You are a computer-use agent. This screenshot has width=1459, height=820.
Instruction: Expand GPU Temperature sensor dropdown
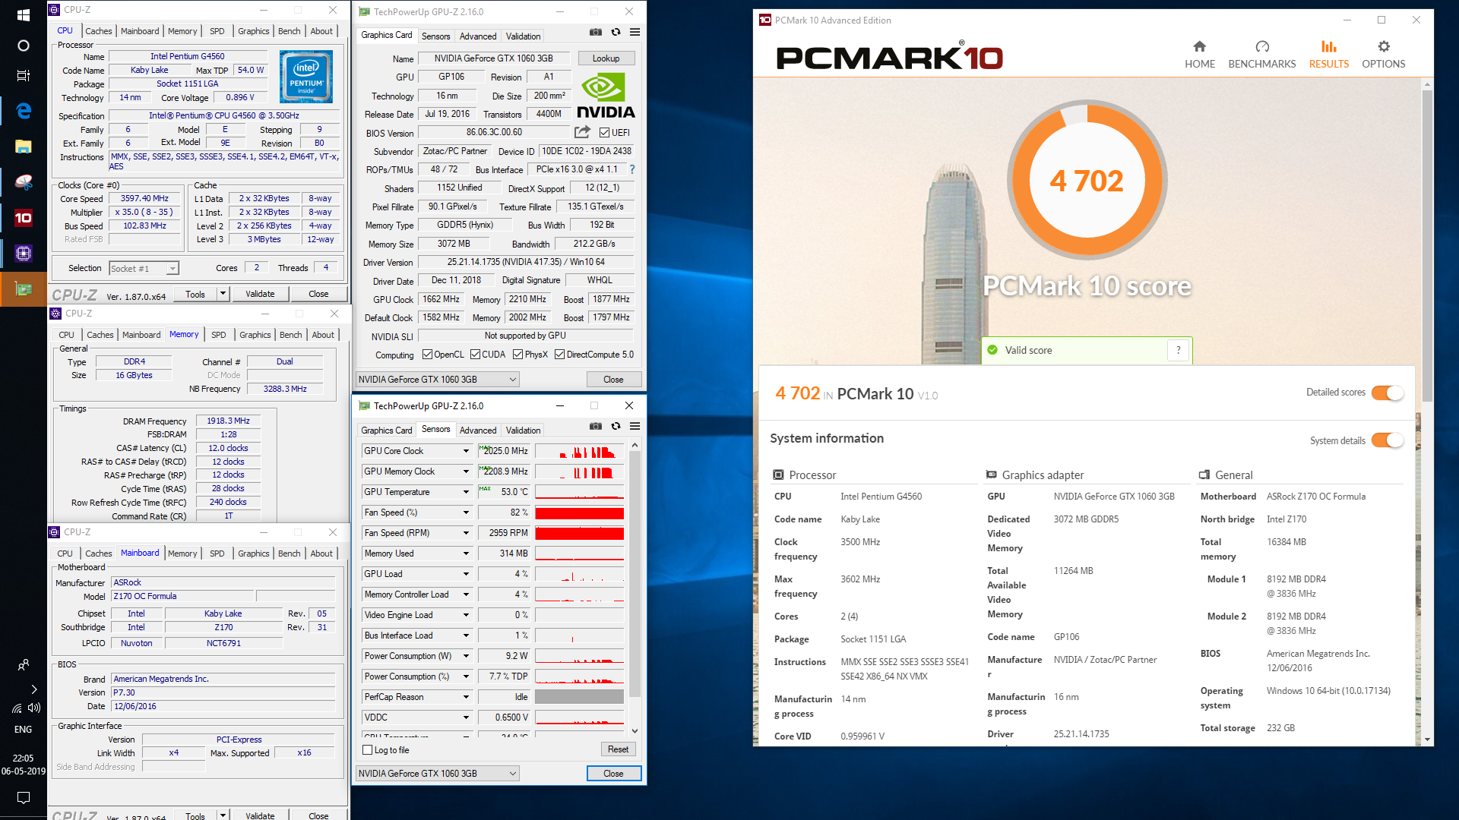466,492
